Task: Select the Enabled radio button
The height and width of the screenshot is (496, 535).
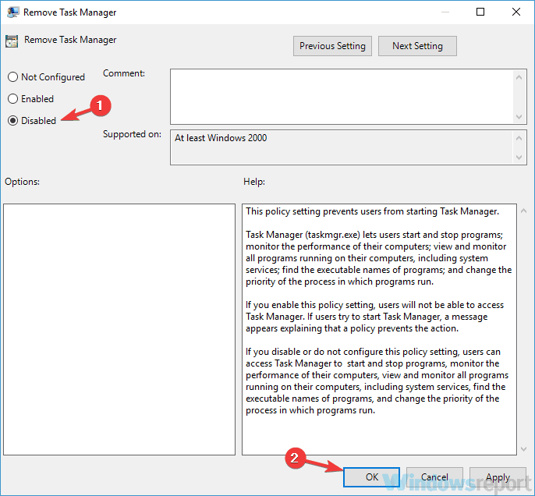Action: point(12,99)
